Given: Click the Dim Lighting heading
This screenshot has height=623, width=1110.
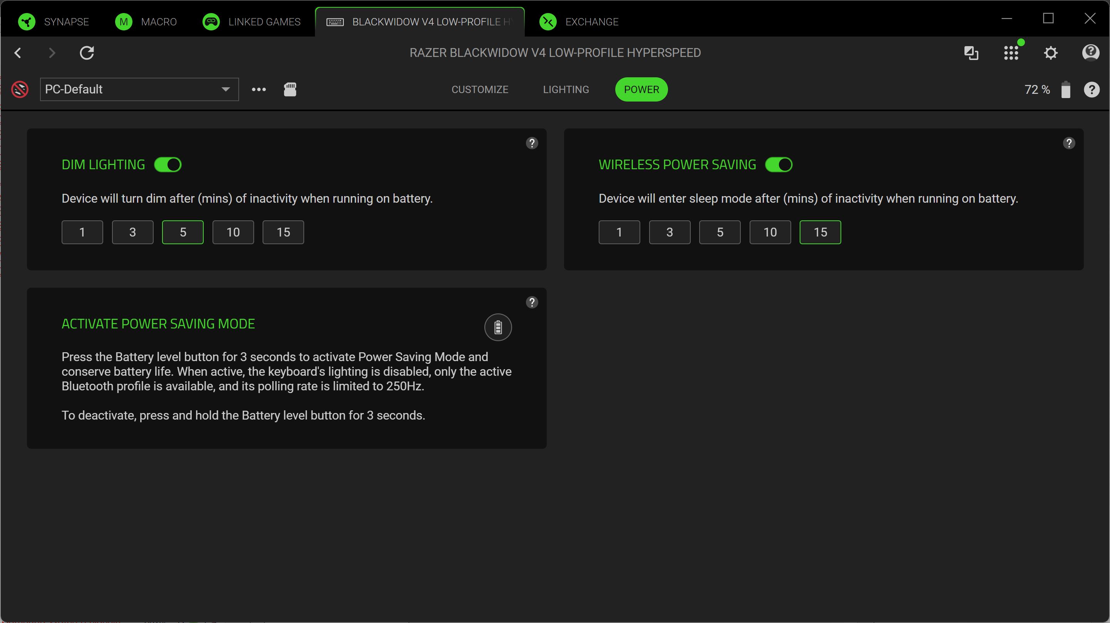Looking at the screenshot, I should (104, 165).
